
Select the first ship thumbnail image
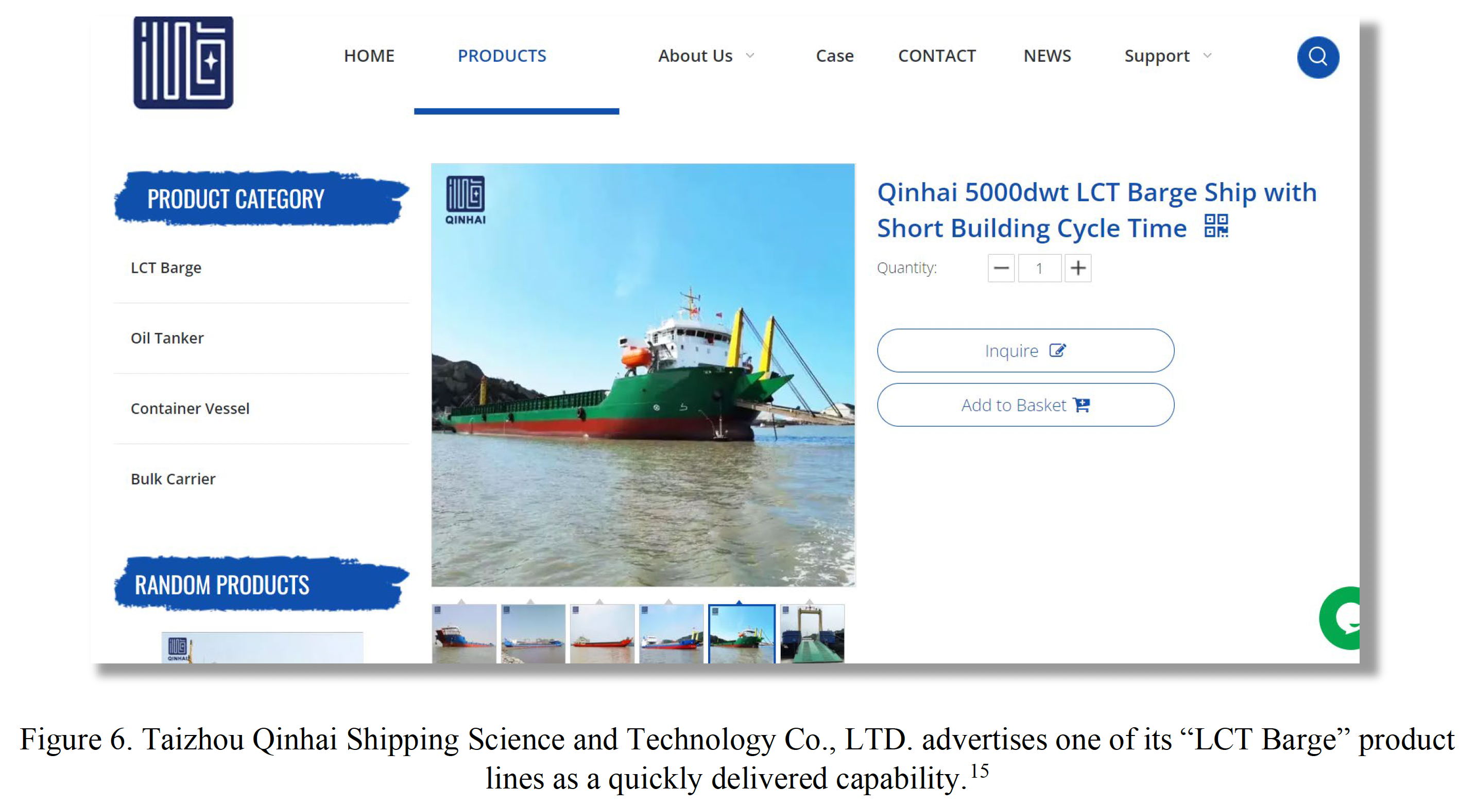[464, 634]
